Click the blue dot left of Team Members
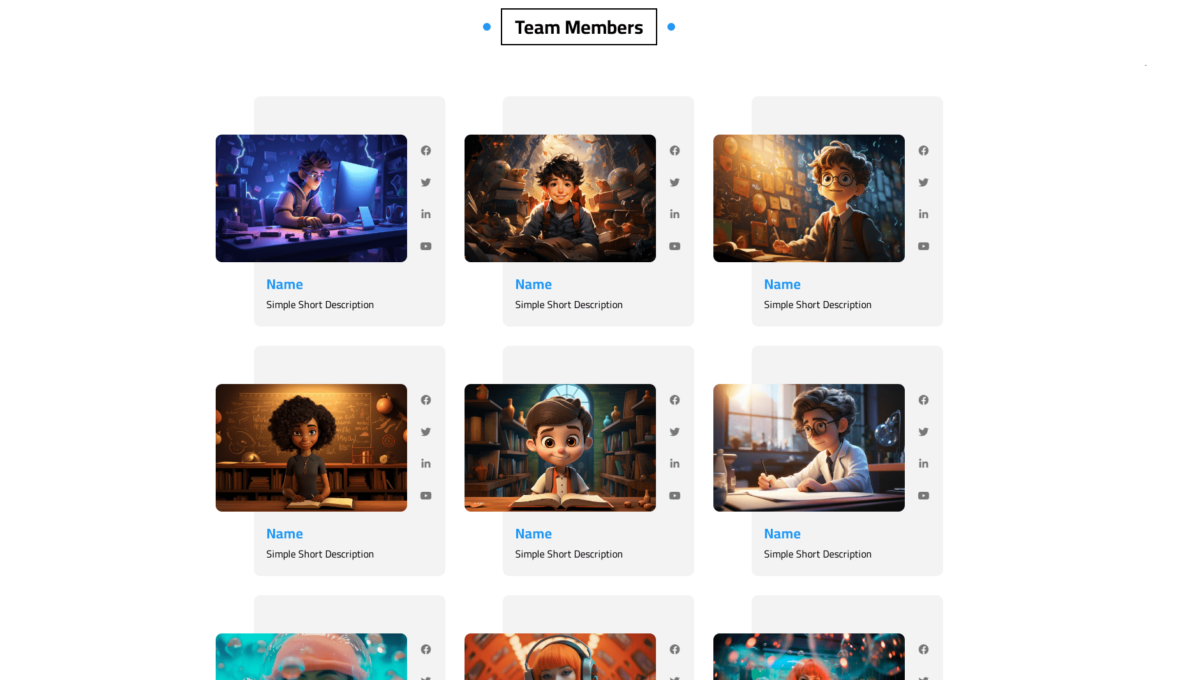The height and width of the screenshot is (680, 1183). coord(487,27)
